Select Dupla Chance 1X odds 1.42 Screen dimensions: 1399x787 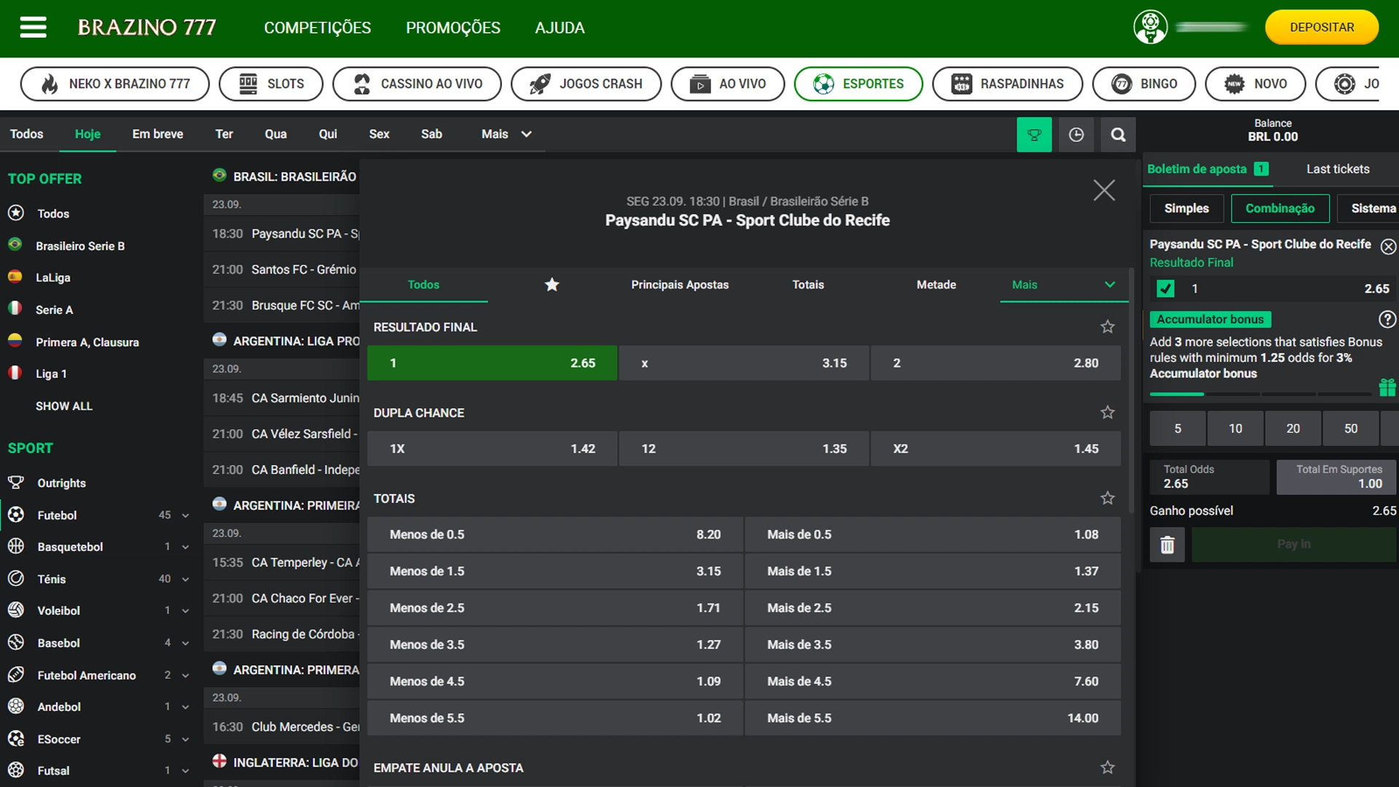[x=492, y=449]
